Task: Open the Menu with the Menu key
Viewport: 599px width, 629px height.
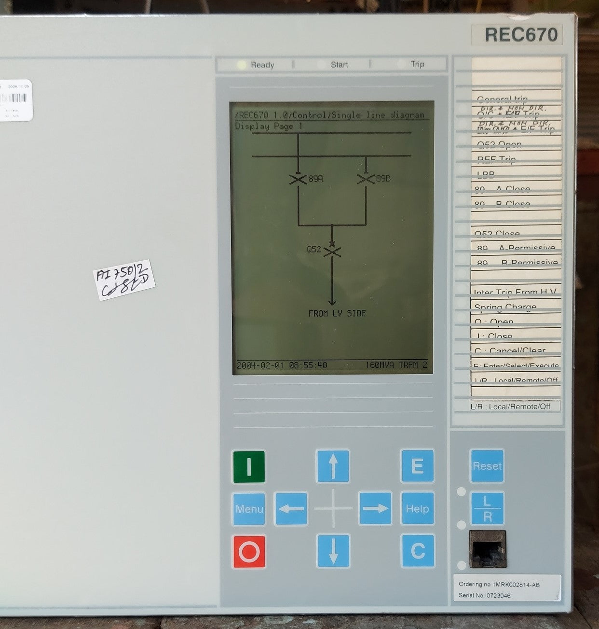Action: click(249, 509)
